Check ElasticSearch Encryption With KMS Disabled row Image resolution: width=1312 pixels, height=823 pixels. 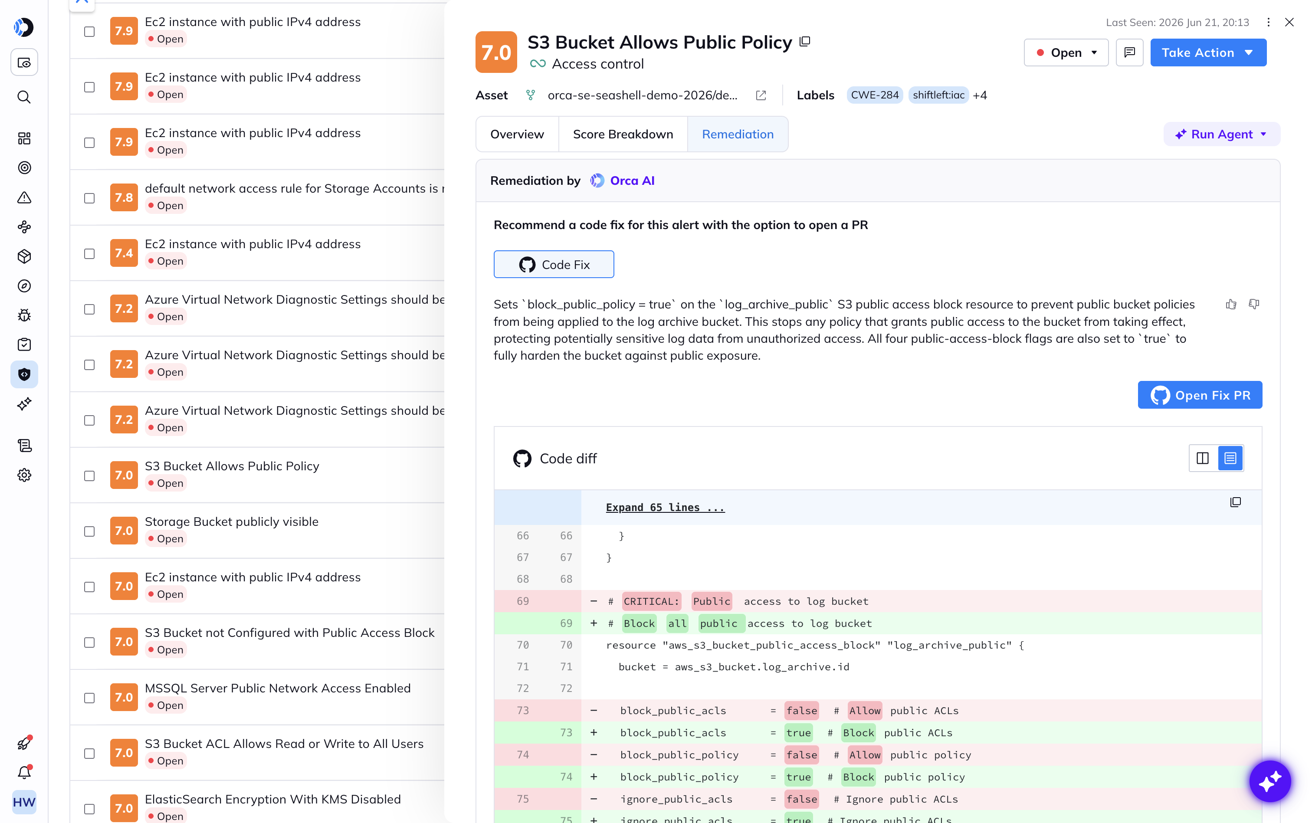[x=89, y=809]
